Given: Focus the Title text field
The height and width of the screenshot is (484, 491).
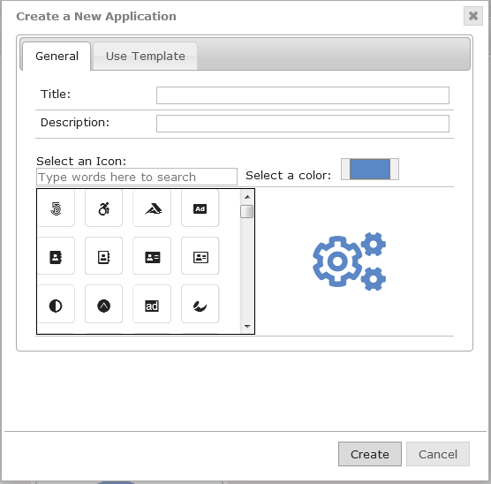Looking at the screenshot, I should click(303, 95).
